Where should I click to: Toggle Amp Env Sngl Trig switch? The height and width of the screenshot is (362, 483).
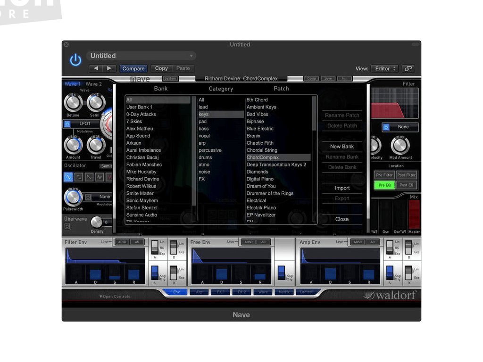coord(390,273)
